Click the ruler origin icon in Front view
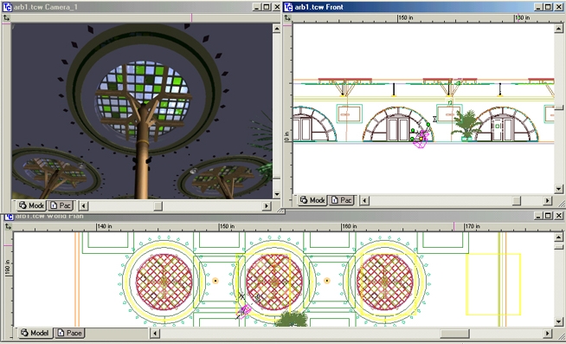 click(287, 17)
